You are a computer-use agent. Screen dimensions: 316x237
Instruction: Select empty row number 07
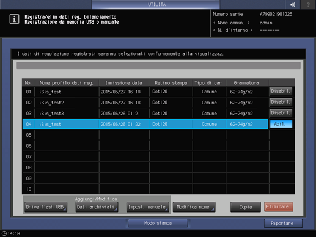(x=29, y=156)
